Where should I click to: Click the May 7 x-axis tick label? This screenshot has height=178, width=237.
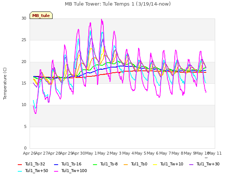coord(165,153)
